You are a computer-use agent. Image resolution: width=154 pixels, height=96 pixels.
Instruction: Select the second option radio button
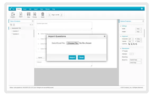point(39,39)
